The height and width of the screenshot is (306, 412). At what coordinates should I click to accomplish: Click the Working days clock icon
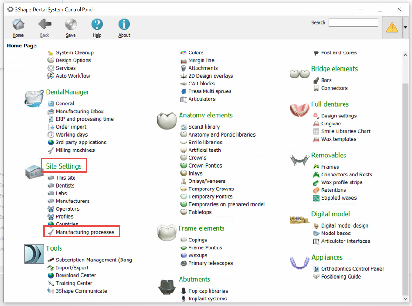(51, 135)
